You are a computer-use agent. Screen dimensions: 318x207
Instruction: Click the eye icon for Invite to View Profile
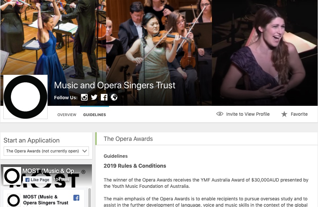point(219,114)
